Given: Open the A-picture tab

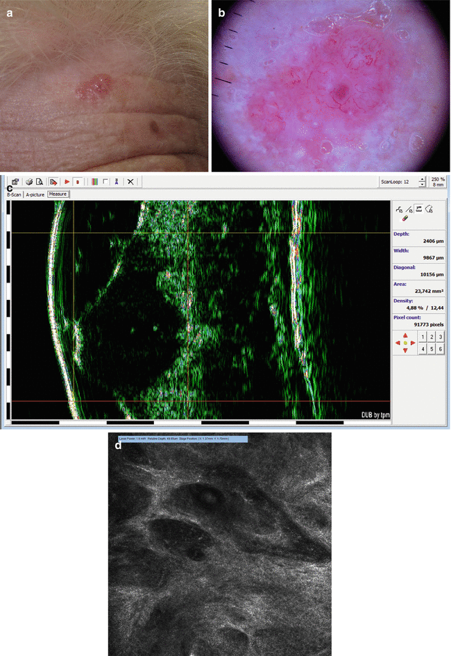Looking at the screenshot, I should [35, 195].
